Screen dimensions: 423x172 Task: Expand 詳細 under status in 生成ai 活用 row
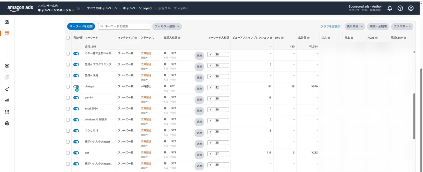(144, 80)
